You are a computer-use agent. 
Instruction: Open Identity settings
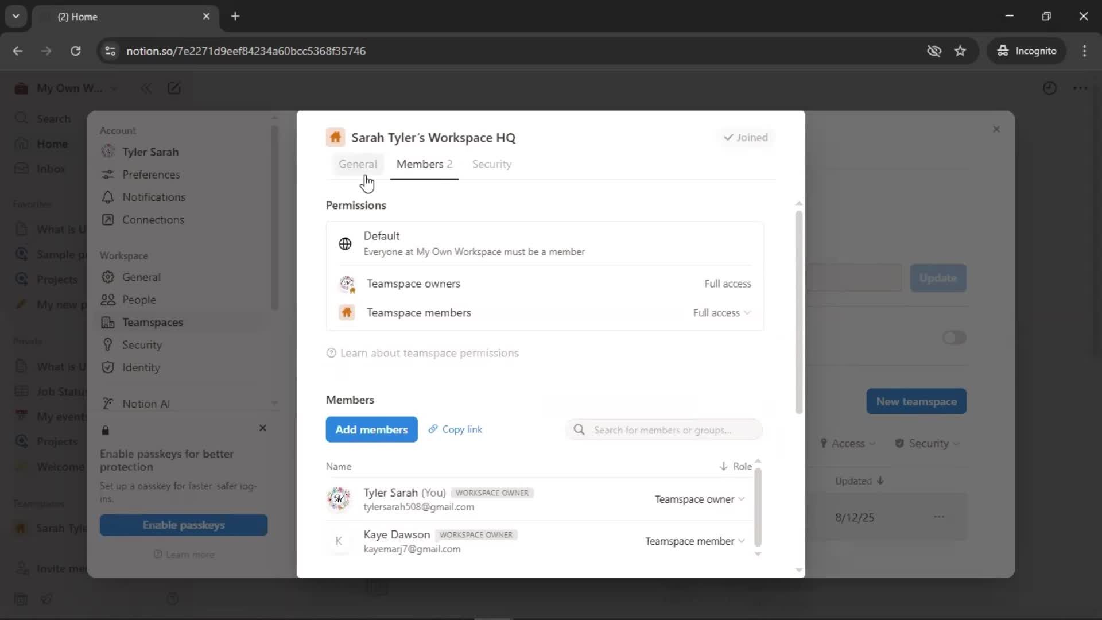coord(184,367)
